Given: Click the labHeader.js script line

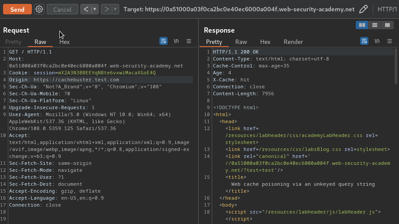Looking at the screenshot, I should 303,212.
